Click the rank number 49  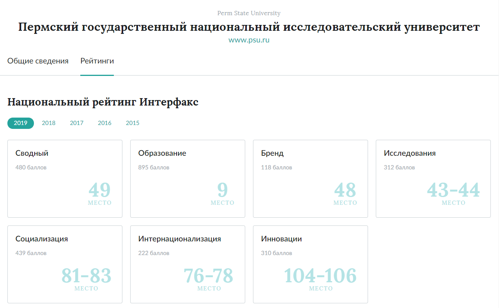click(x=100, y=190)
